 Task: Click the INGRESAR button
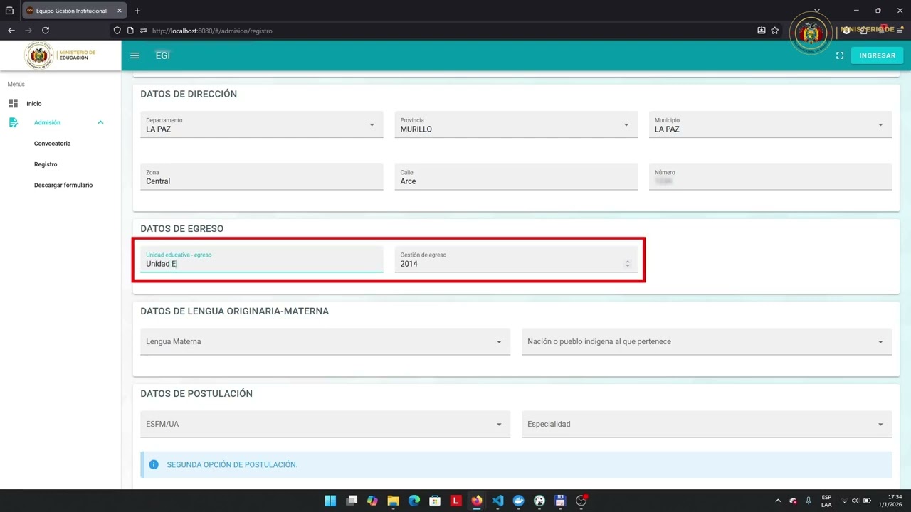877,55
